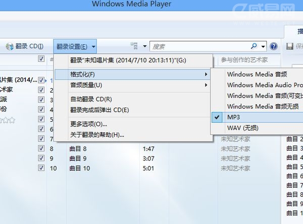303x224 pixels.
Task: Click into the 搜索 search field
Action: (x=202, y=46)
